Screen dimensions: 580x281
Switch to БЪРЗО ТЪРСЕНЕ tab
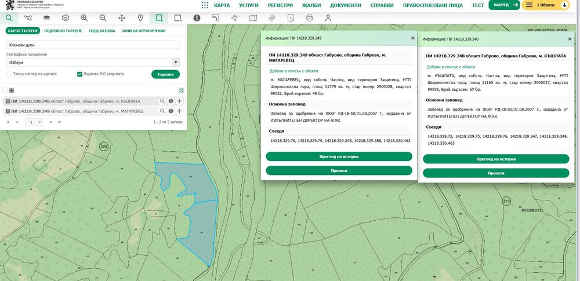click(22, 31)
